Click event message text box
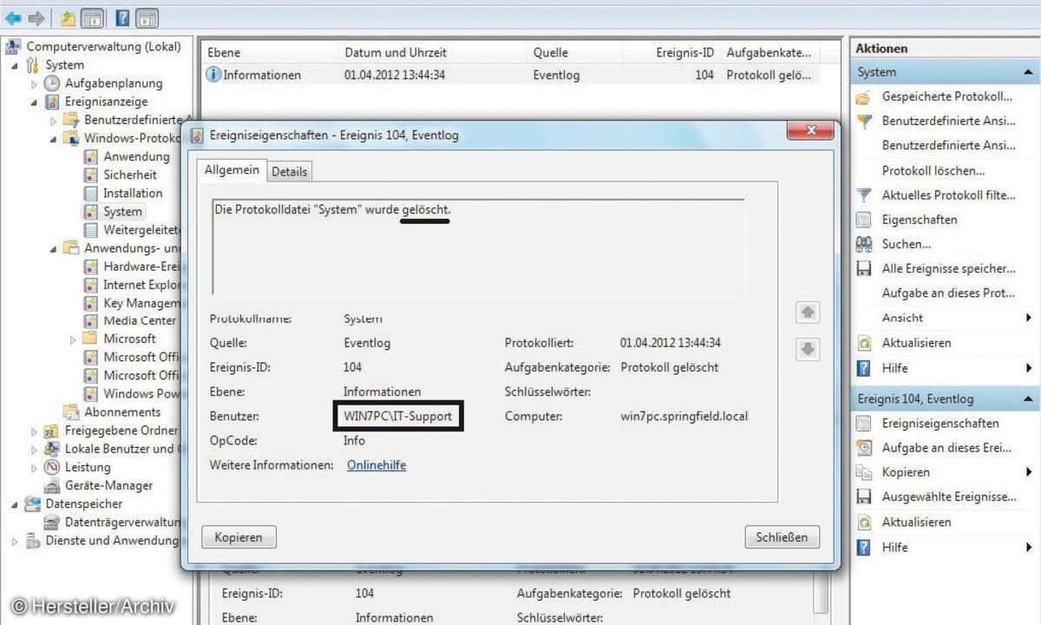Viewport: 1041px width, 625px height. click(477, 247)
